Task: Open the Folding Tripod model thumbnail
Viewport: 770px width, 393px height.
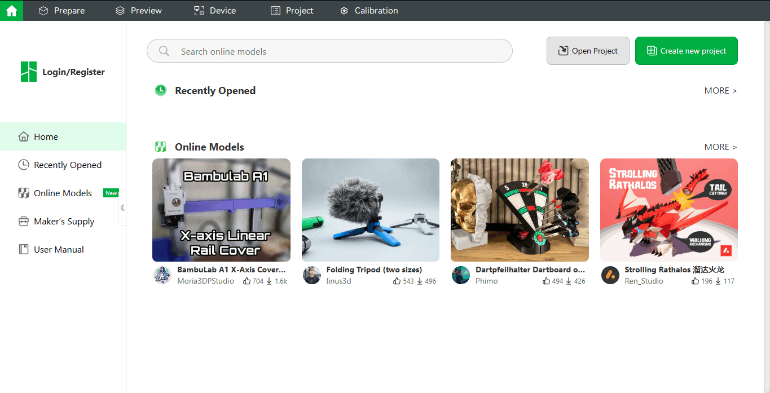Action: tap(371, 210)
